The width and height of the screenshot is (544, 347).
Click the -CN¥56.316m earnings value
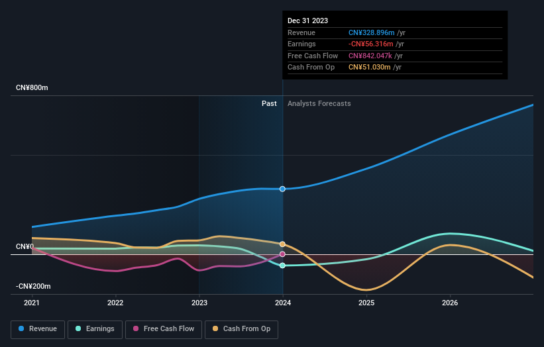(371, 44)
